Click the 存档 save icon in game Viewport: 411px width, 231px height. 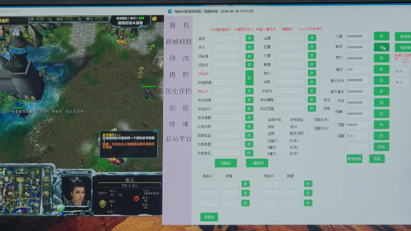click(16, 32)
